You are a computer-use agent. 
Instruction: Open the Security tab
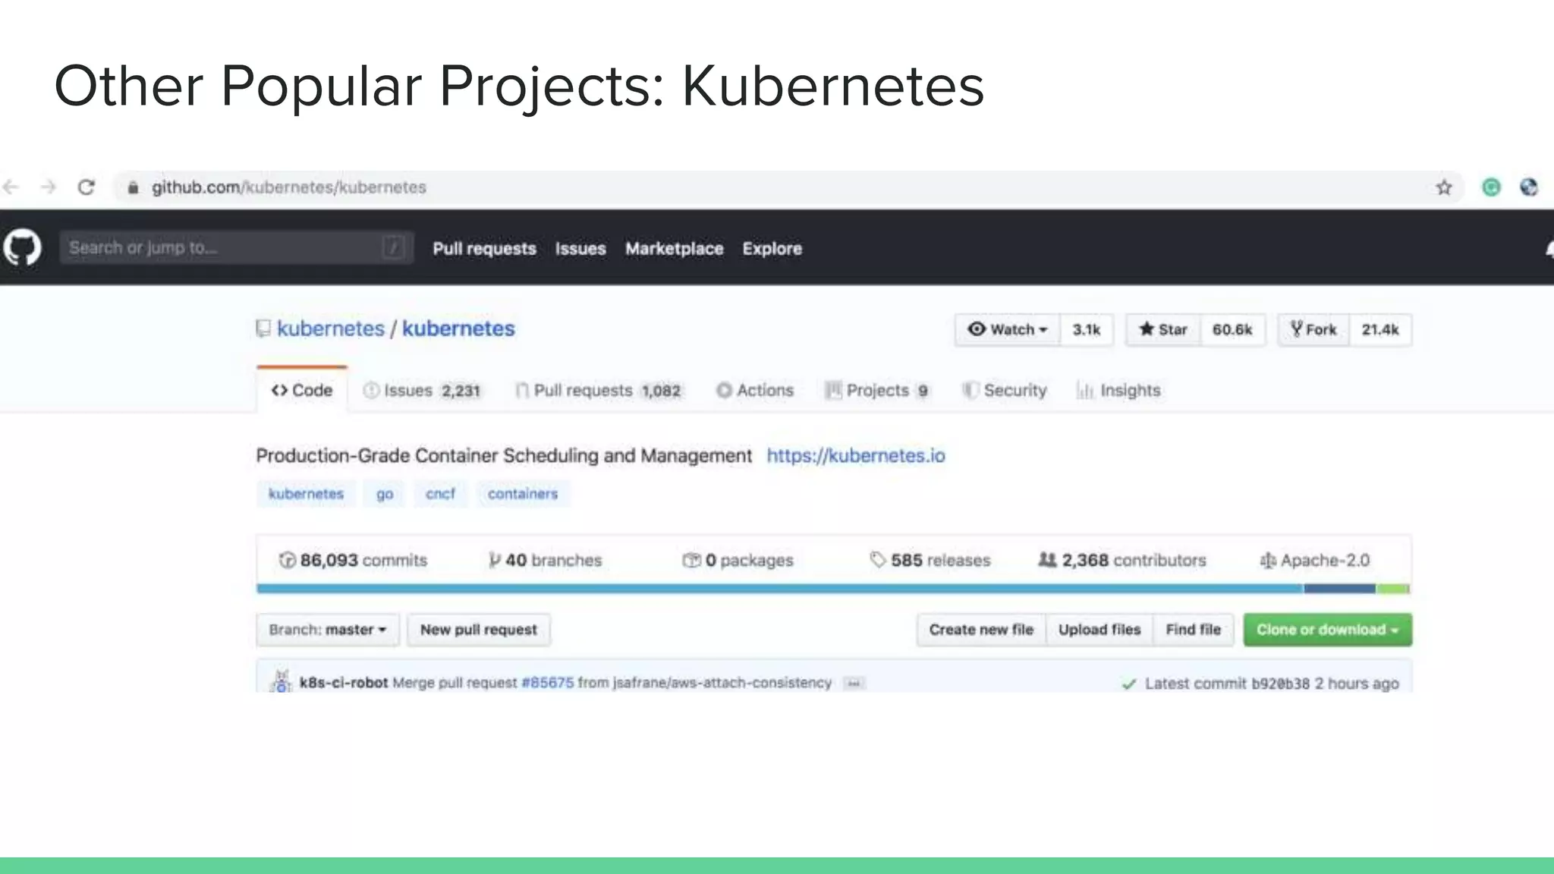coord(1005,390)
